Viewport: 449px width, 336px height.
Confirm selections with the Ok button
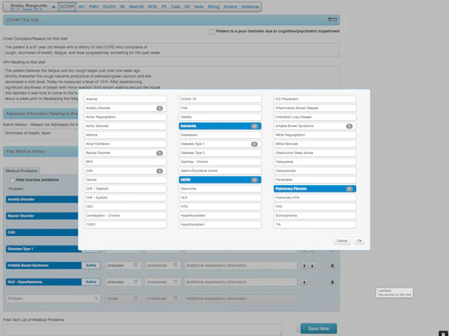pyautogui.click(x=359, y=240)
